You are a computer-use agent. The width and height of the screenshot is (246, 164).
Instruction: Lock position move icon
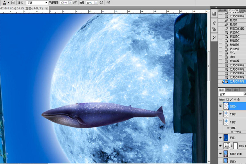[235, 99]
